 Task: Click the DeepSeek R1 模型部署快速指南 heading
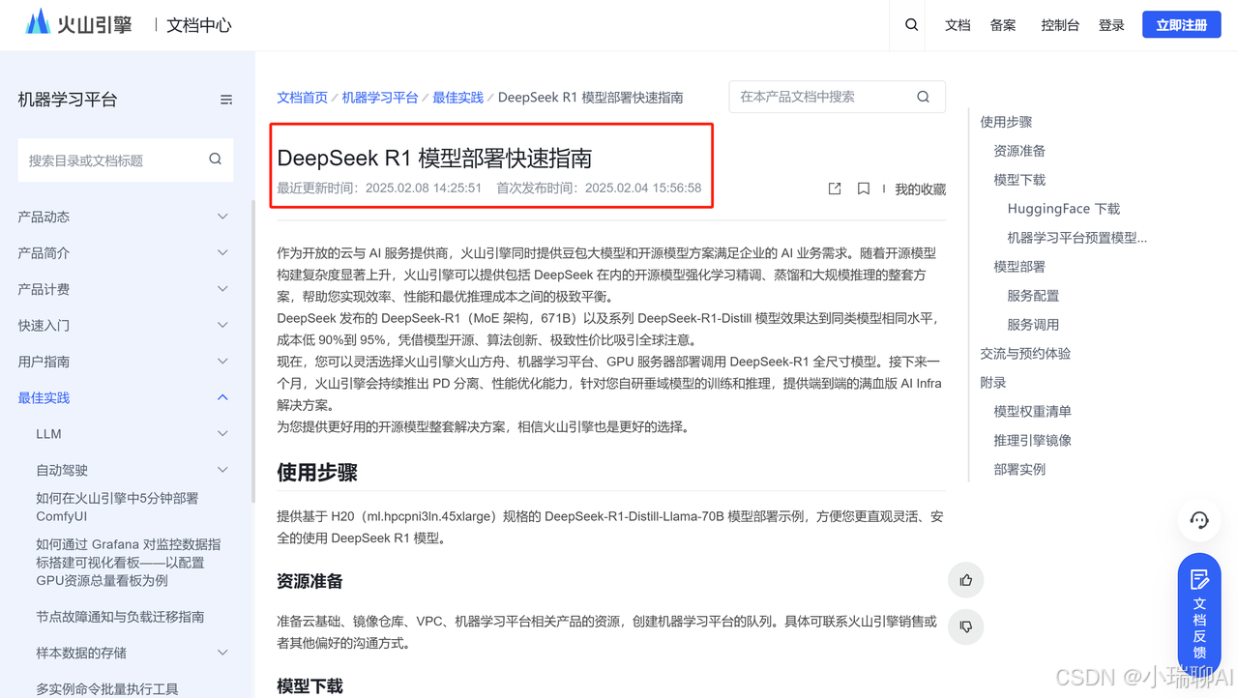pos(434,159)
